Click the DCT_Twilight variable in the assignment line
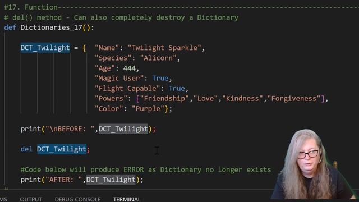 pos(45,48)
